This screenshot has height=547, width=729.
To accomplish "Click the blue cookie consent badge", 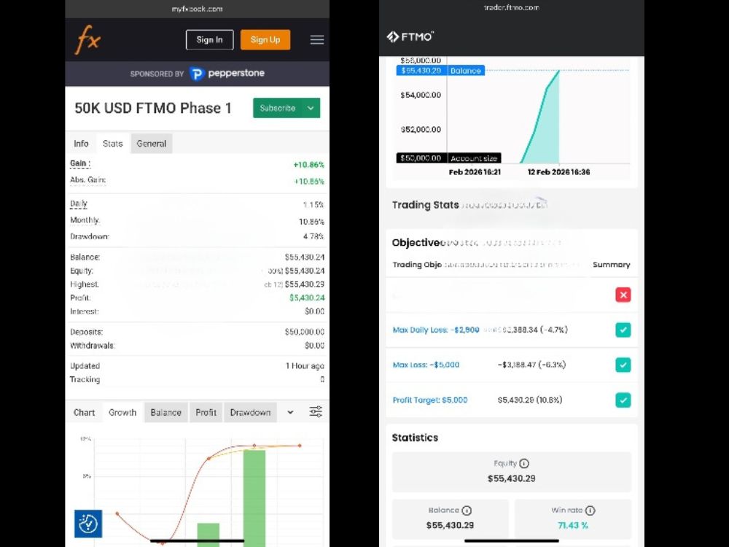I will tap(88, 523).
